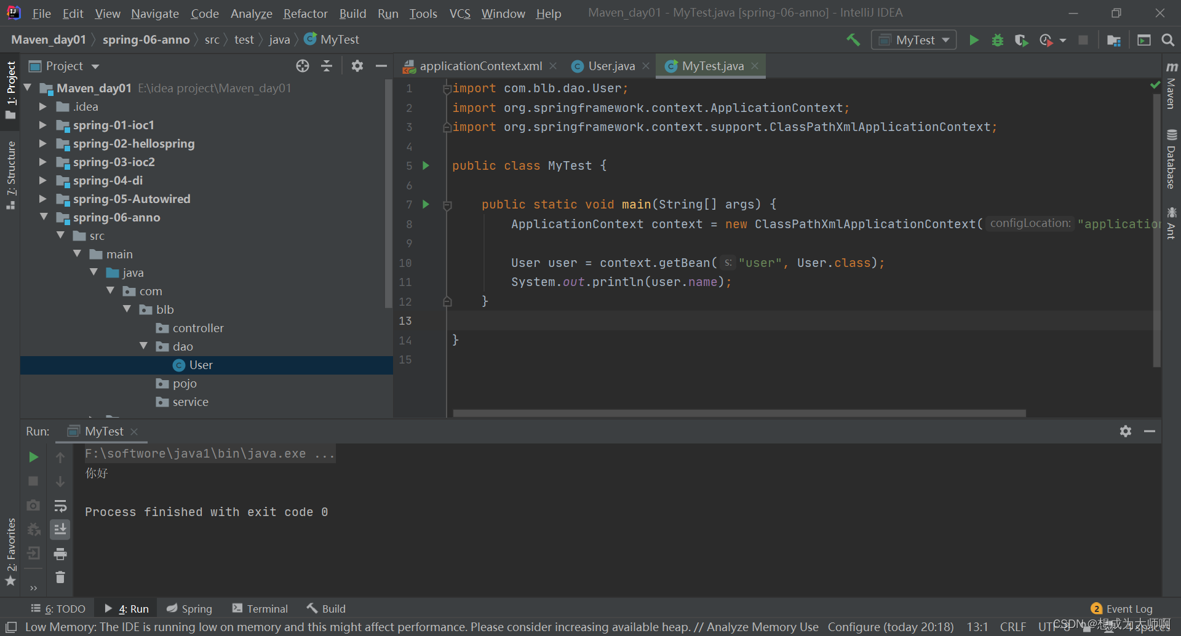This screenshot has width=1181, height=636.
Task: Open the 6: TODO tool window
Action: point(58,608)
